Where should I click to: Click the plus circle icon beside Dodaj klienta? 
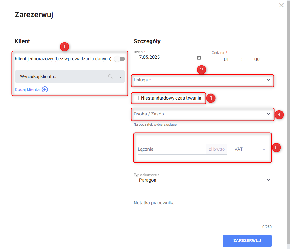(x=45, y=89)
